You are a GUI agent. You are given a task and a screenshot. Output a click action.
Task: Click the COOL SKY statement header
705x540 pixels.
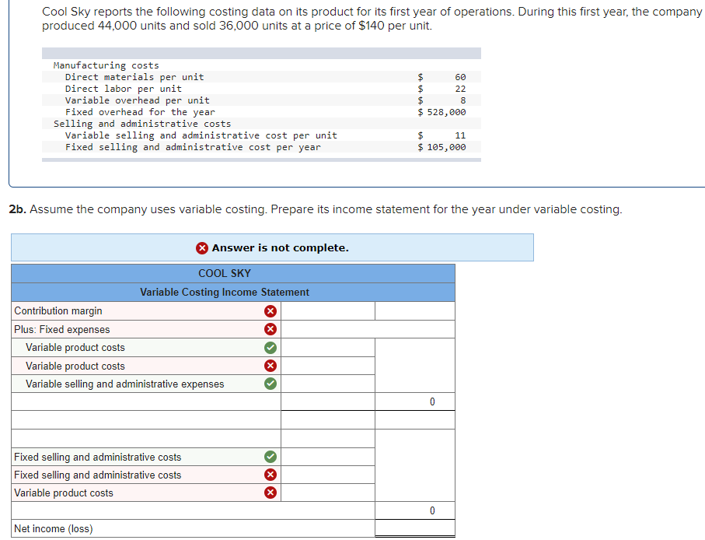(x=233, y=274)
